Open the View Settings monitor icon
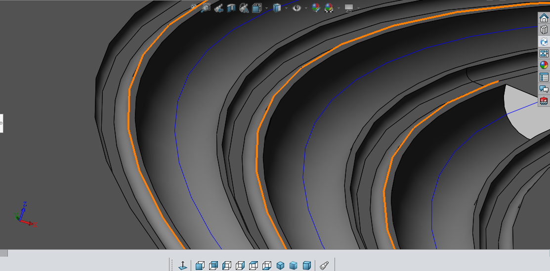The image size is (550, 271). point(349,8)
